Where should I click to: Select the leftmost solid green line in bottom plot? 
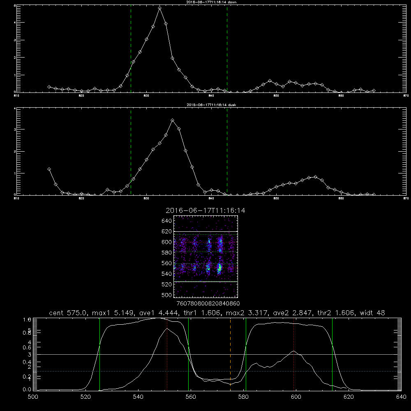(x=99, y=354)
